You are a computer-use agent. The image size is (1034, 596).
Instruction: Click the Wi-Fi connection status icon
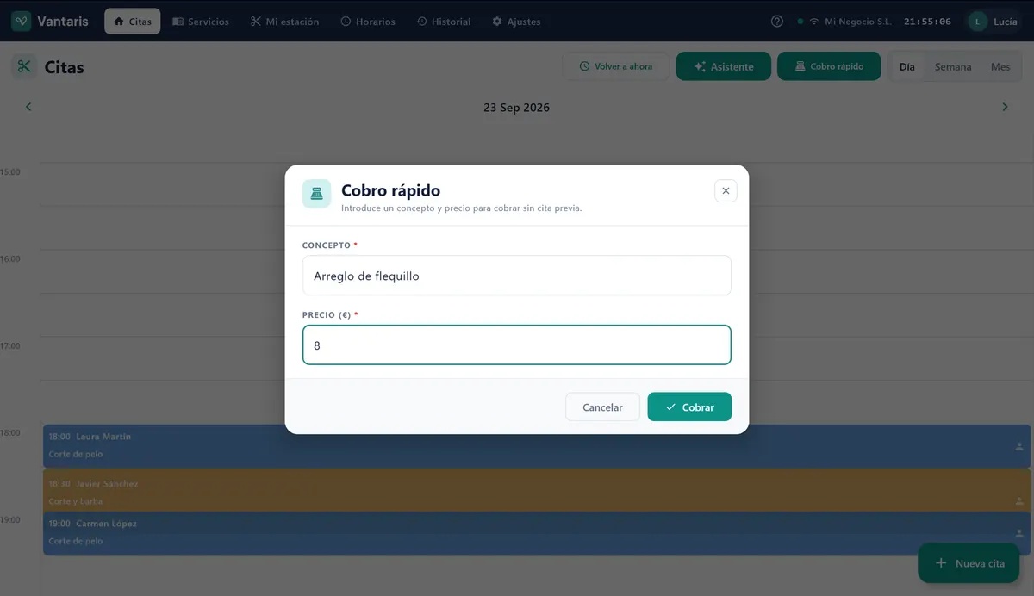click(x=813, y=22)
